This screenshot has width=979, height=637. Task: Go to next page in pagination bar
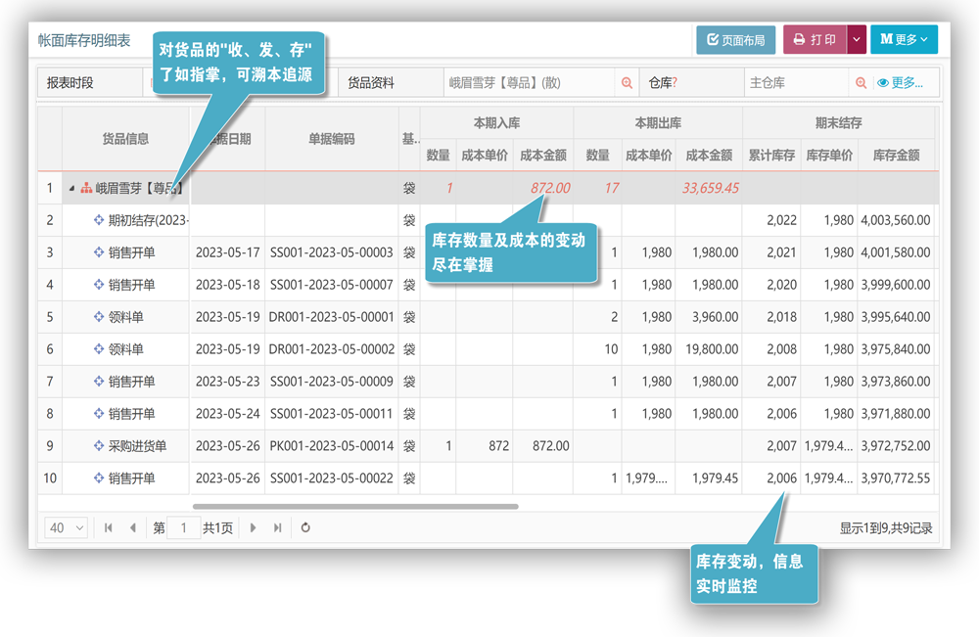click(x=253, y=527)
